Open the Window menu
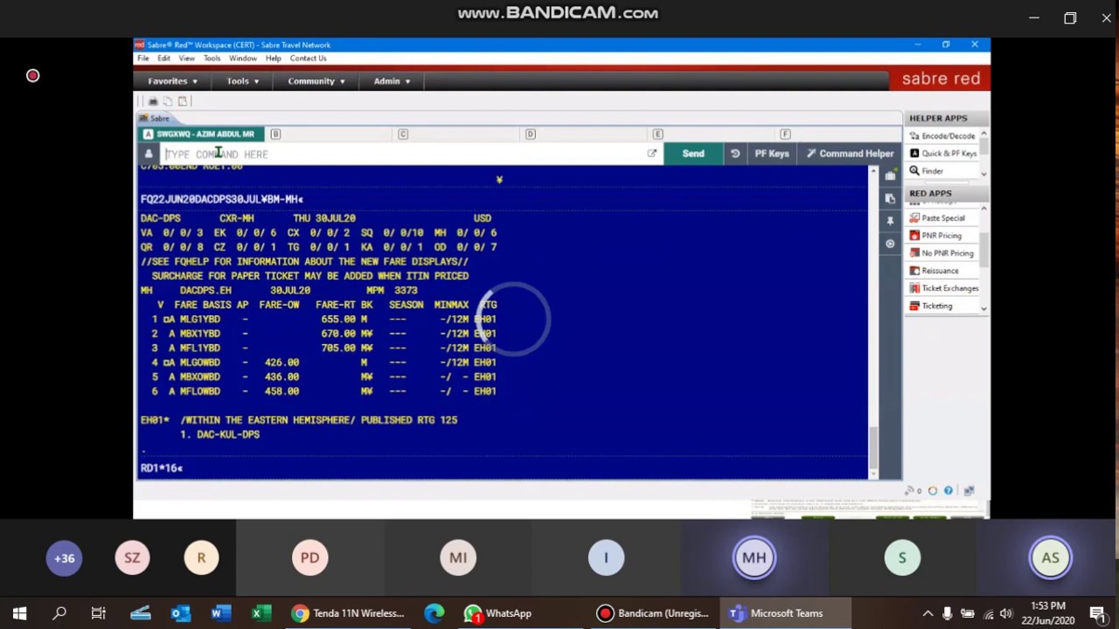This screenshot has height=629, width=1119. [243, 59]
